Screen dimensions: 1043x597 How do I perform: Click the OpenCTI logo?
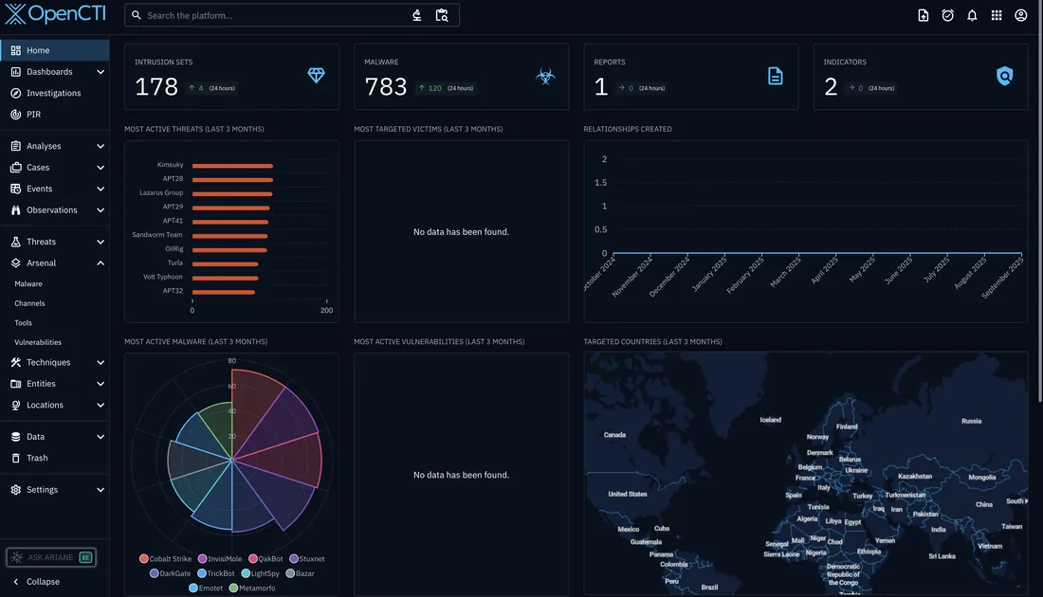point(55,14)
